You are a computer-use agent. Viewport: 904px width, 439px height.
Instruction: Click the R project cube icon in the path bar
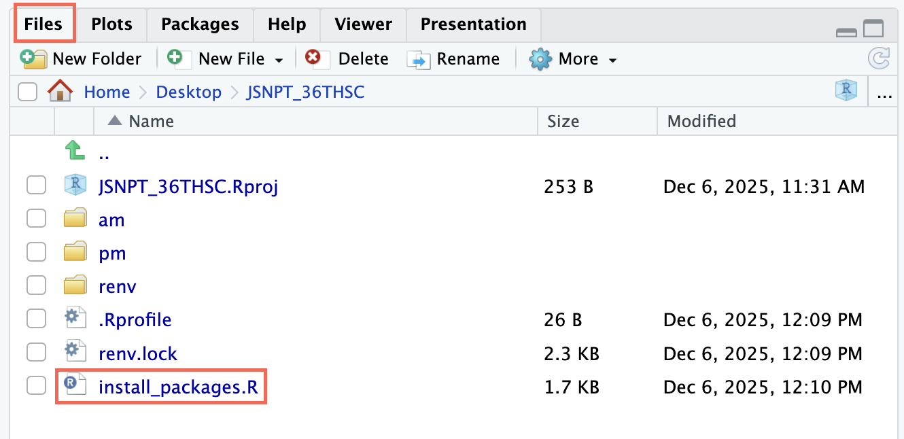[846, 90]
